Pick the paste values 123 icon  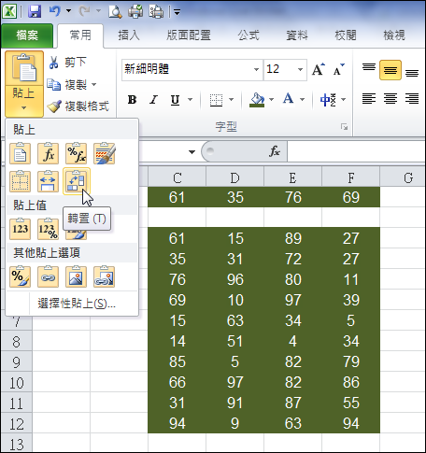coord(21,229)
